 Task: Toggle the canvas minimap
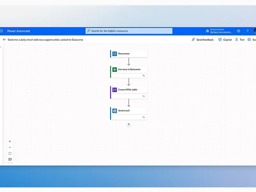(x=10, y=159)
